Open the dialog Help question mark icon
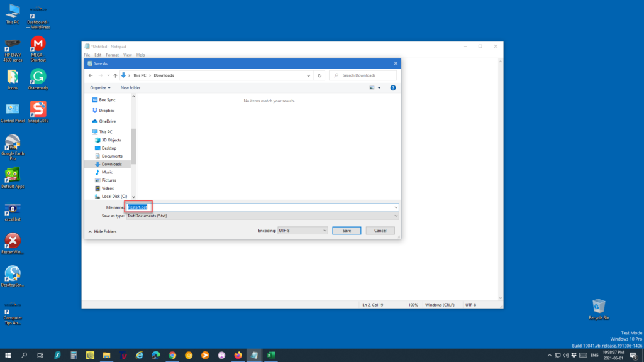The image size is (644, 362). (393, 88)
